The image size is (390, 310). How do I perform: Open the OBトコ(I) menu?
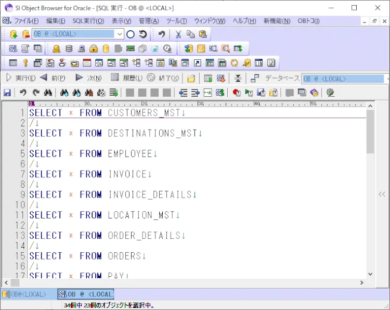tap(308, 21)
